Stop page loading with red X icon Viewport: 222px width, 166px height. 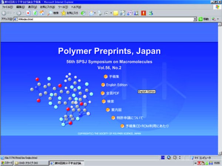28,13
